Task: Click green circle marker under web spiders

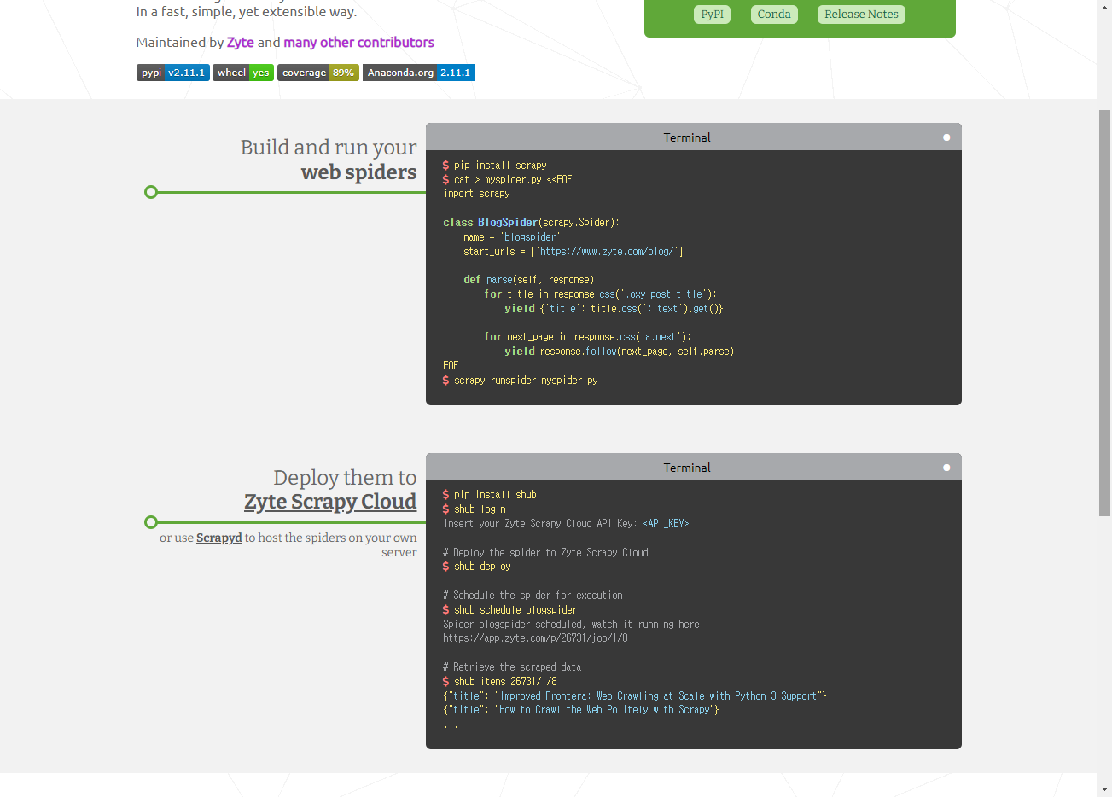Action: [x=151, y=192]
